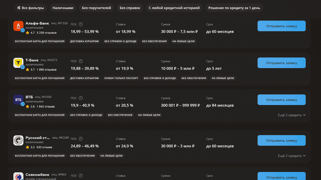Click the star rating icon for Альфа-Банк
Screen dimensions: 321x180
pos(27,33)
